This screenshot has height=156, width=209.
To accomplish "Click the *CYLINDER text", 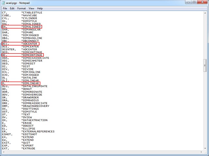I will (29, 18).
